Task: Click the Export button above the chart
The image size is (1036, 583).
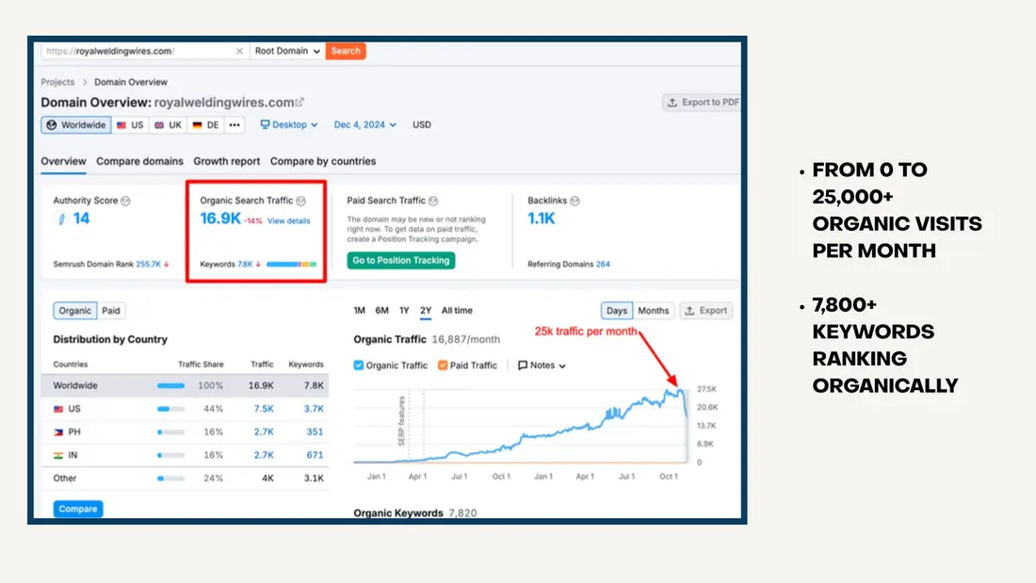Action: (706, 311)
